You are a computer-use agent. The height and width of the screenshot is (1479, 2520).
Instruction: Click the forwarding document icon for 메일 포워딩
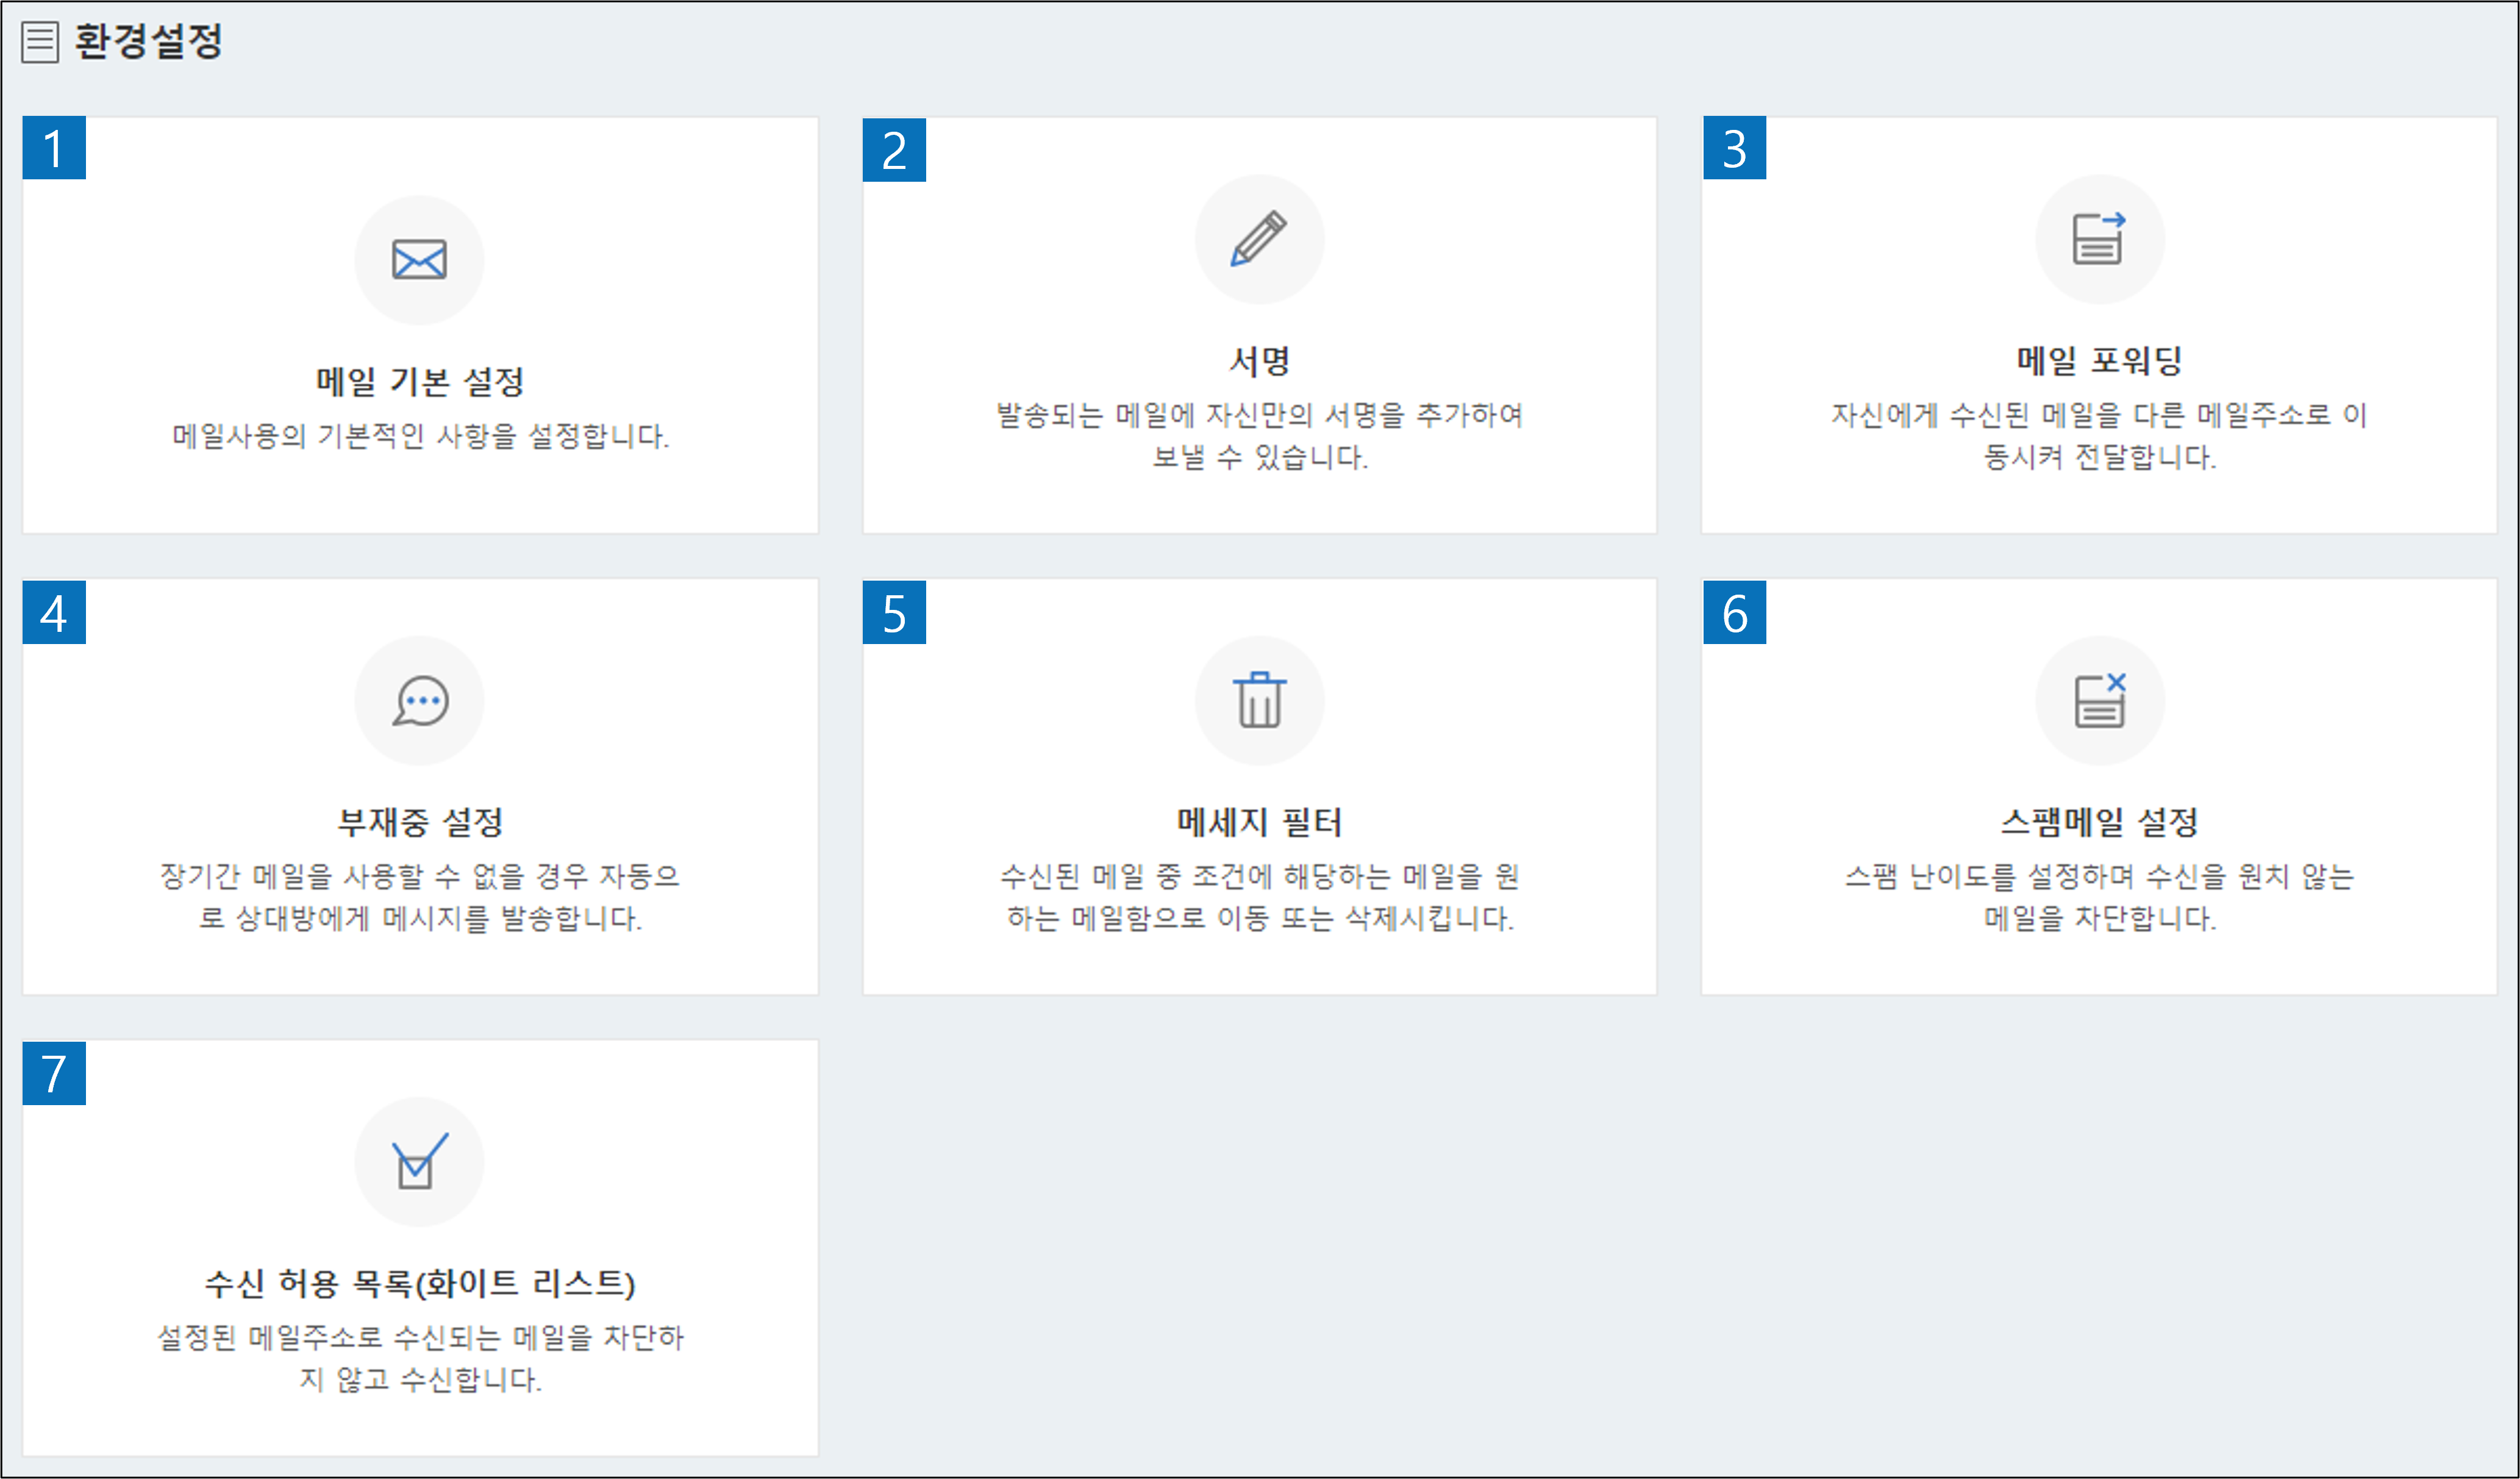pos(2099,239)
